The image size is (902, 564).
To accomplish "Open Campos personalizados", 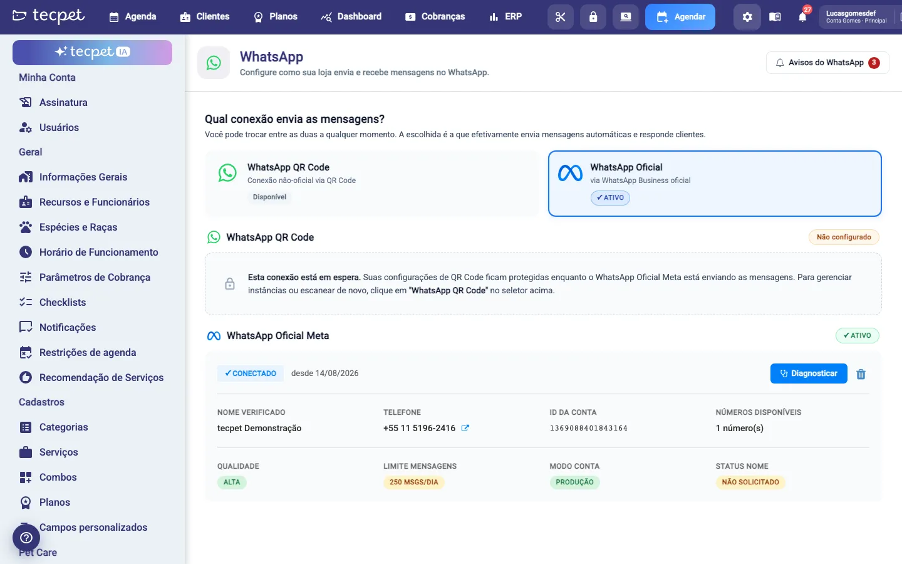I will pyautogui.click(x=92, y=527).
